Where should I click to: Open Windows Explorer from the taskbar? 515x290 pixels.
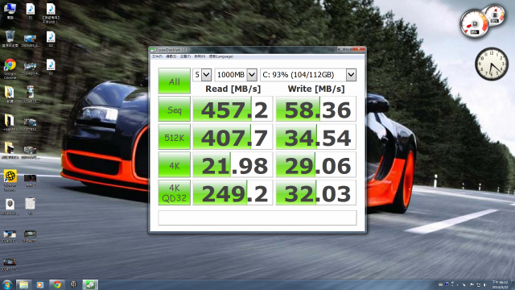point(23,284)
